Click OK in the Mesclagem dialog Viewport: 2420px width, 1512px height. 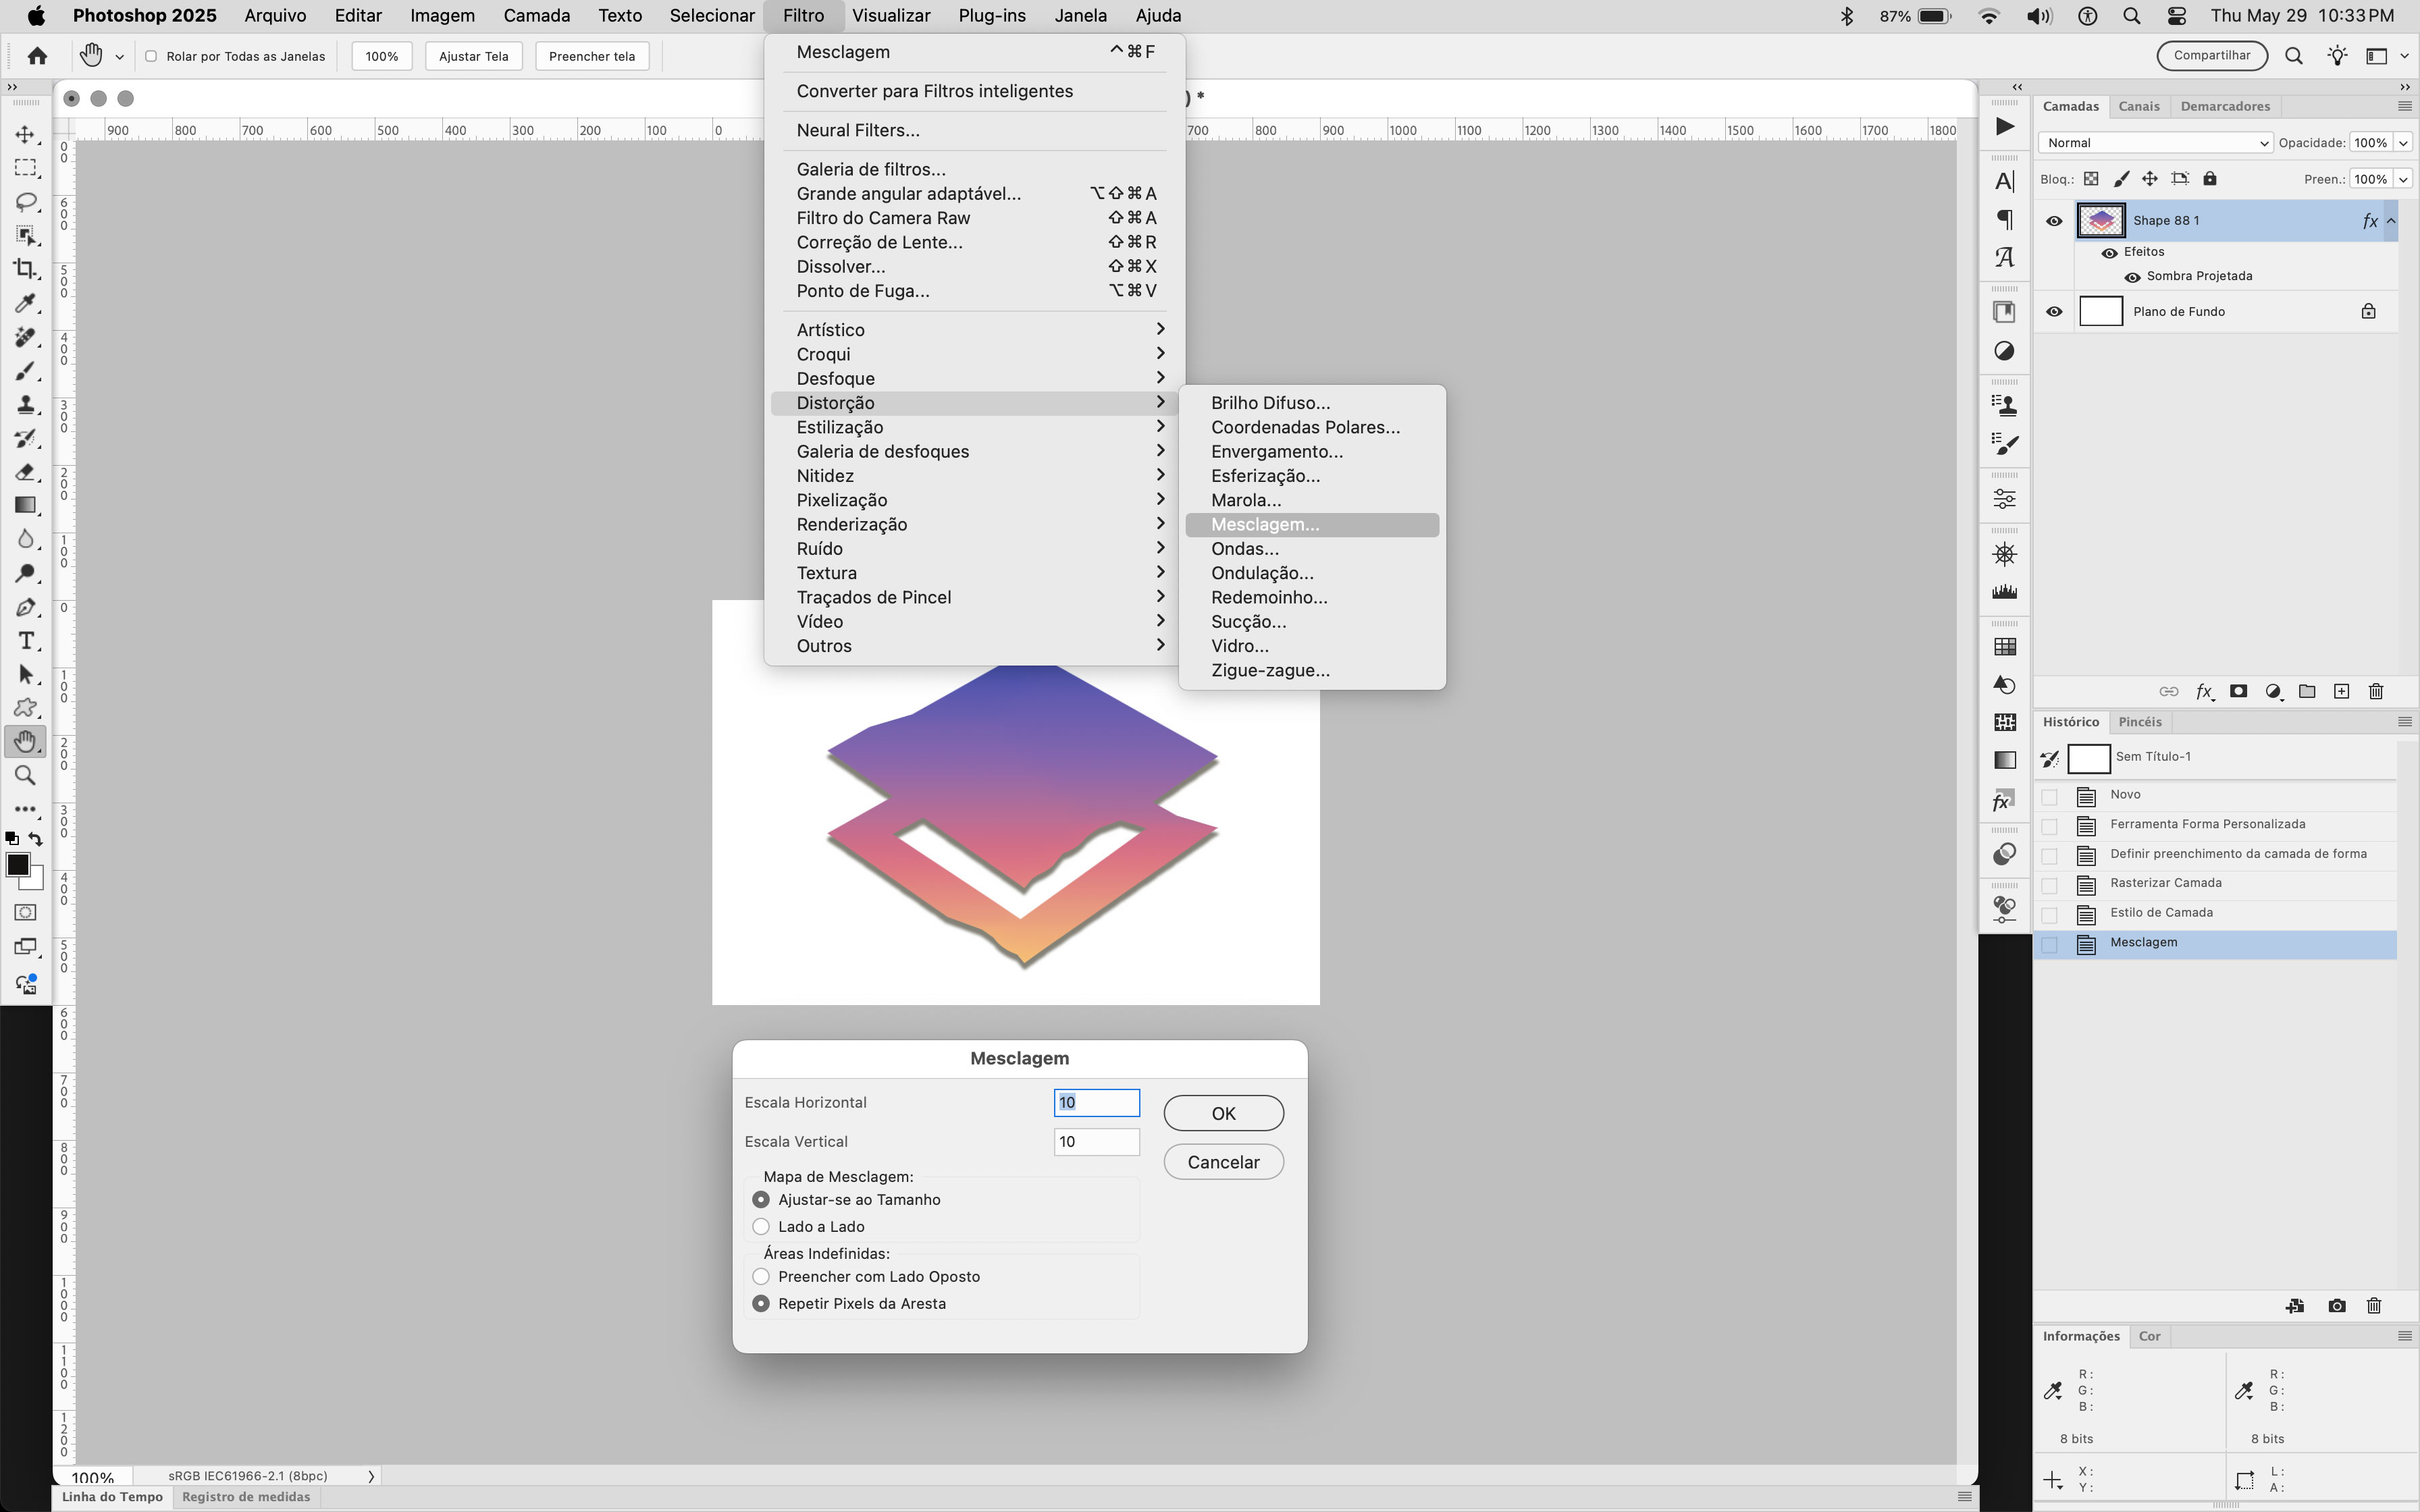(x=1222, y=1112)
